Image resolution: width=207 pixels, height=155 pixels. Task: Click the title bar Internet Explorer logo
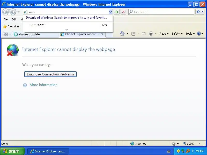pyautogui.click(x=4, y=4)
